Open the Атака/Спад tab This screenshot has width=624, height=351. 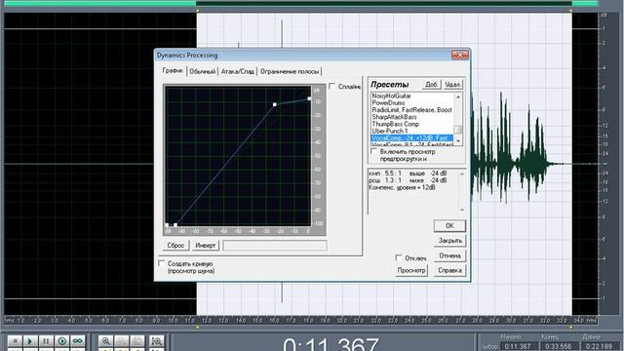coord(238,71)
